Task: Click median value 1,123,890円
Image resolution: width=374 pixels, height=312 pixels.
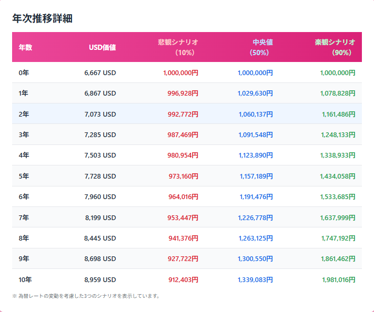Action: tap(255, 155)
